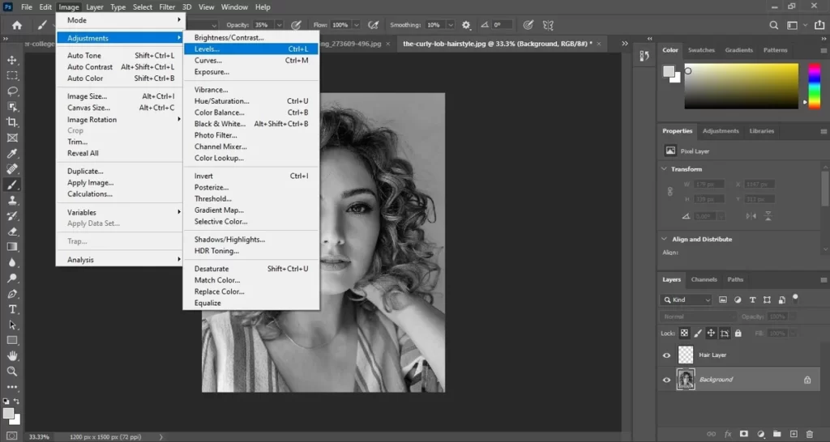Select the Hair Layer thumbnail
Image resolution: width=830 pixels, height=442 pixels.
pos(686,355)
